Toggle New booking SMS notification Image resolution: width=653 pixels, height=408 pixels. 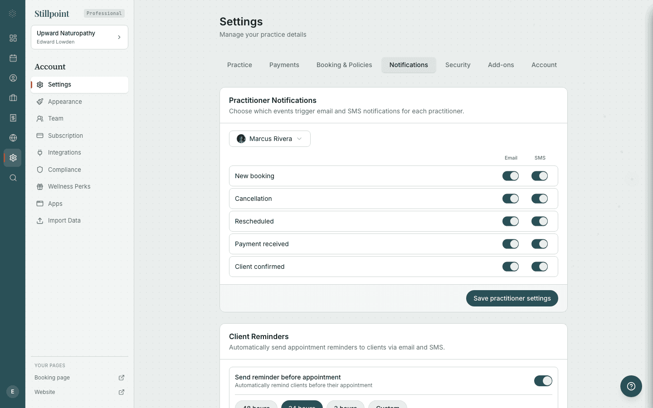[540, 176]
